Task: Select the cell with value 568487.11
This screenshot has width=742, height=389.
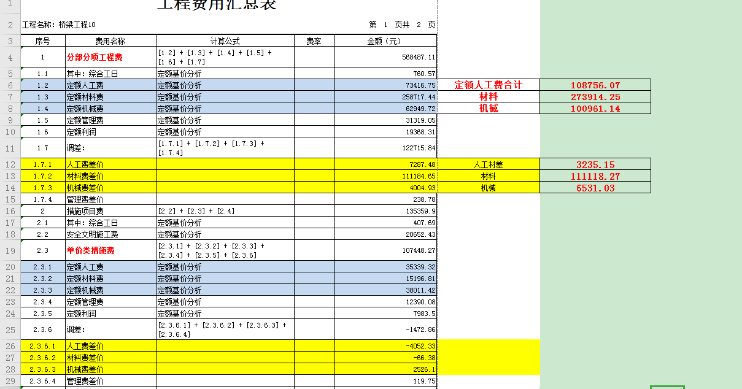Action: pyautogui.click(x=385, y=57)
